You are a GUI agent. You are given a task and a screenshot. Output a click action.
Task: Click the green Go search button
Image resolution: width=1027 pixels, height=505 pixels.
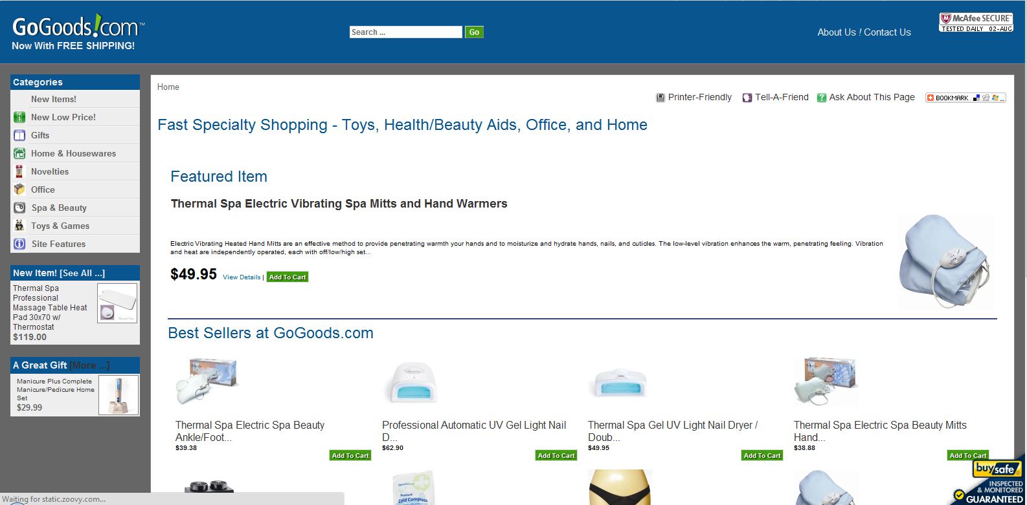point(474,32)
